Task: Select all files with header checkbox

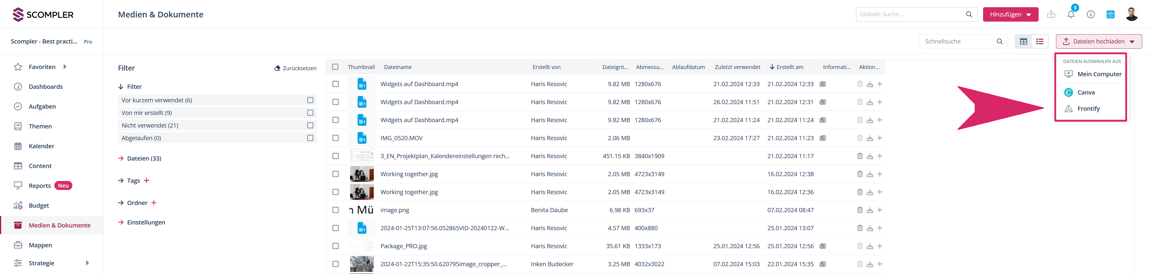Action: pos(335,67)
